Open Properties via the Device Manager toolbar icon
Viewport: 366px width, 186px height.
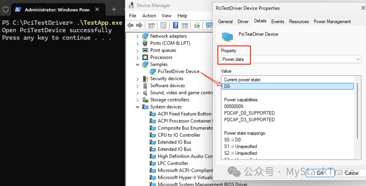(164, 25)
